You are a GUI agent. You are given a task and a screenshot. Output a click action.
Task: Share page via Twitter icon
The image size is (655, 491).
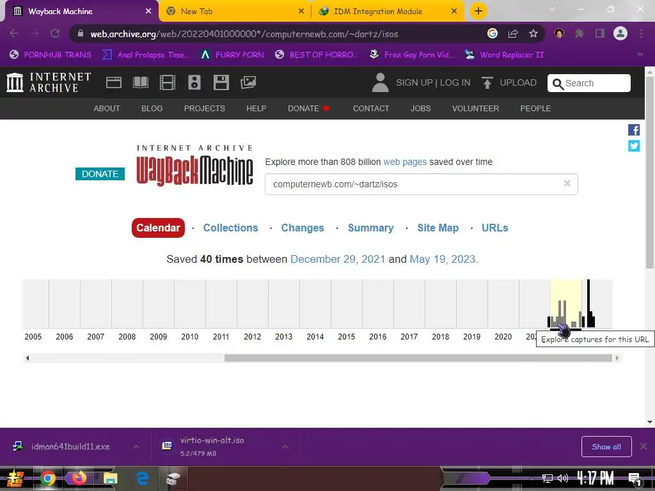tap(634, 146)
